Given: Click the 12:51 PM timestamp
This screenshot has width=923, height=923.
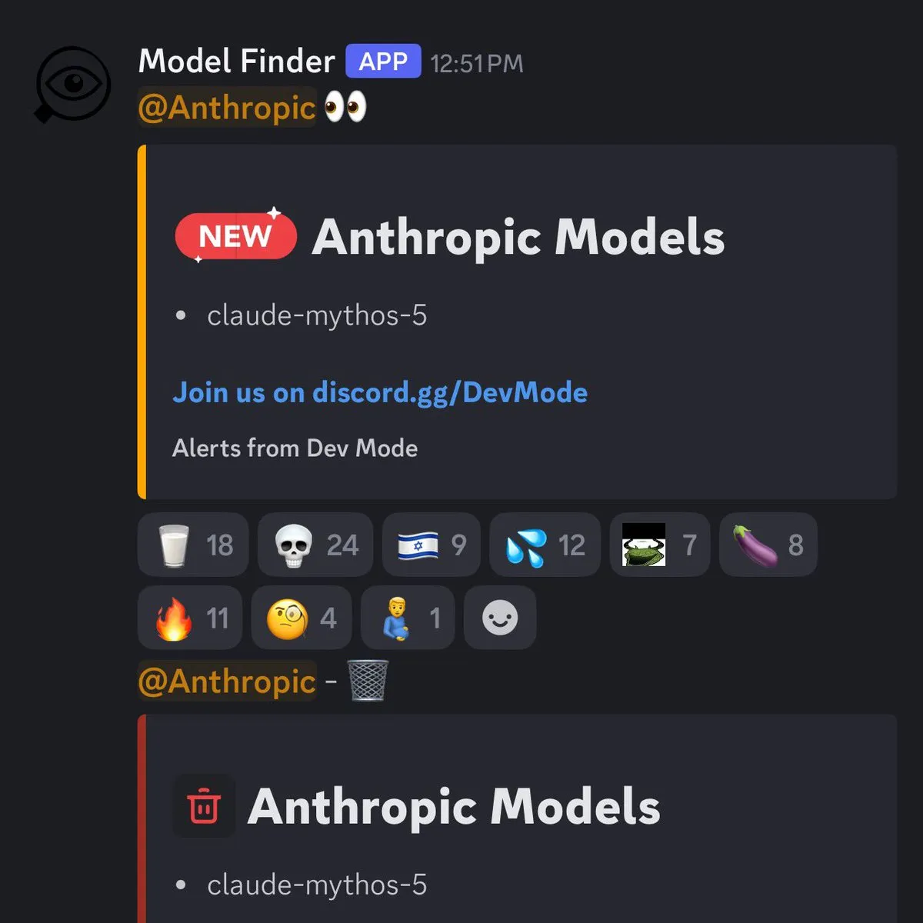Looking at the screenshot, I should pyautogui.click(x=477, y=63).
